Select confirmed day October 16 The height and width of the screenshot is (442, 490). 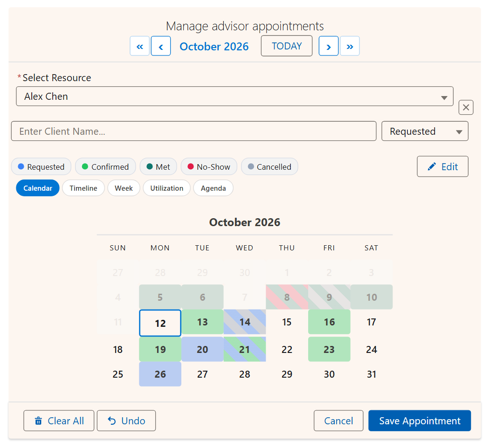click(x=329, y=322)
